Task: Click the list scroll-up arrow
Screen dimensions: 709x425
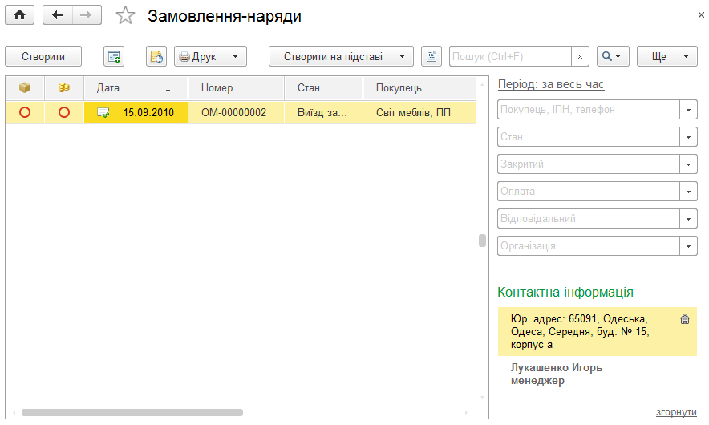Action: tap(483, 84)
